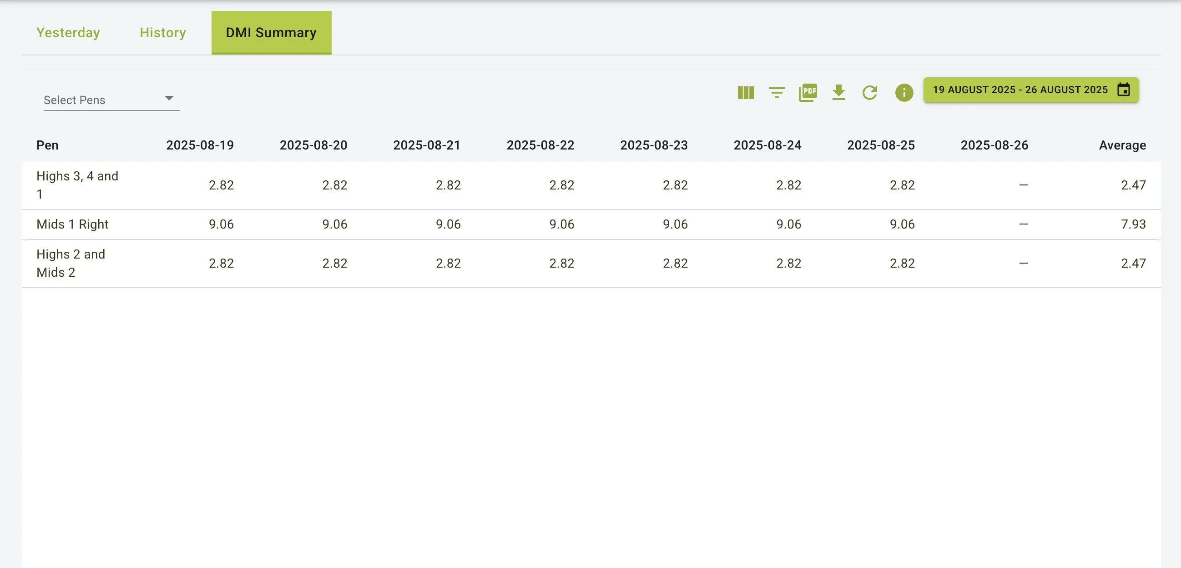Refresh the DMI summary table

pyautogui.click(x=870, y=93)
